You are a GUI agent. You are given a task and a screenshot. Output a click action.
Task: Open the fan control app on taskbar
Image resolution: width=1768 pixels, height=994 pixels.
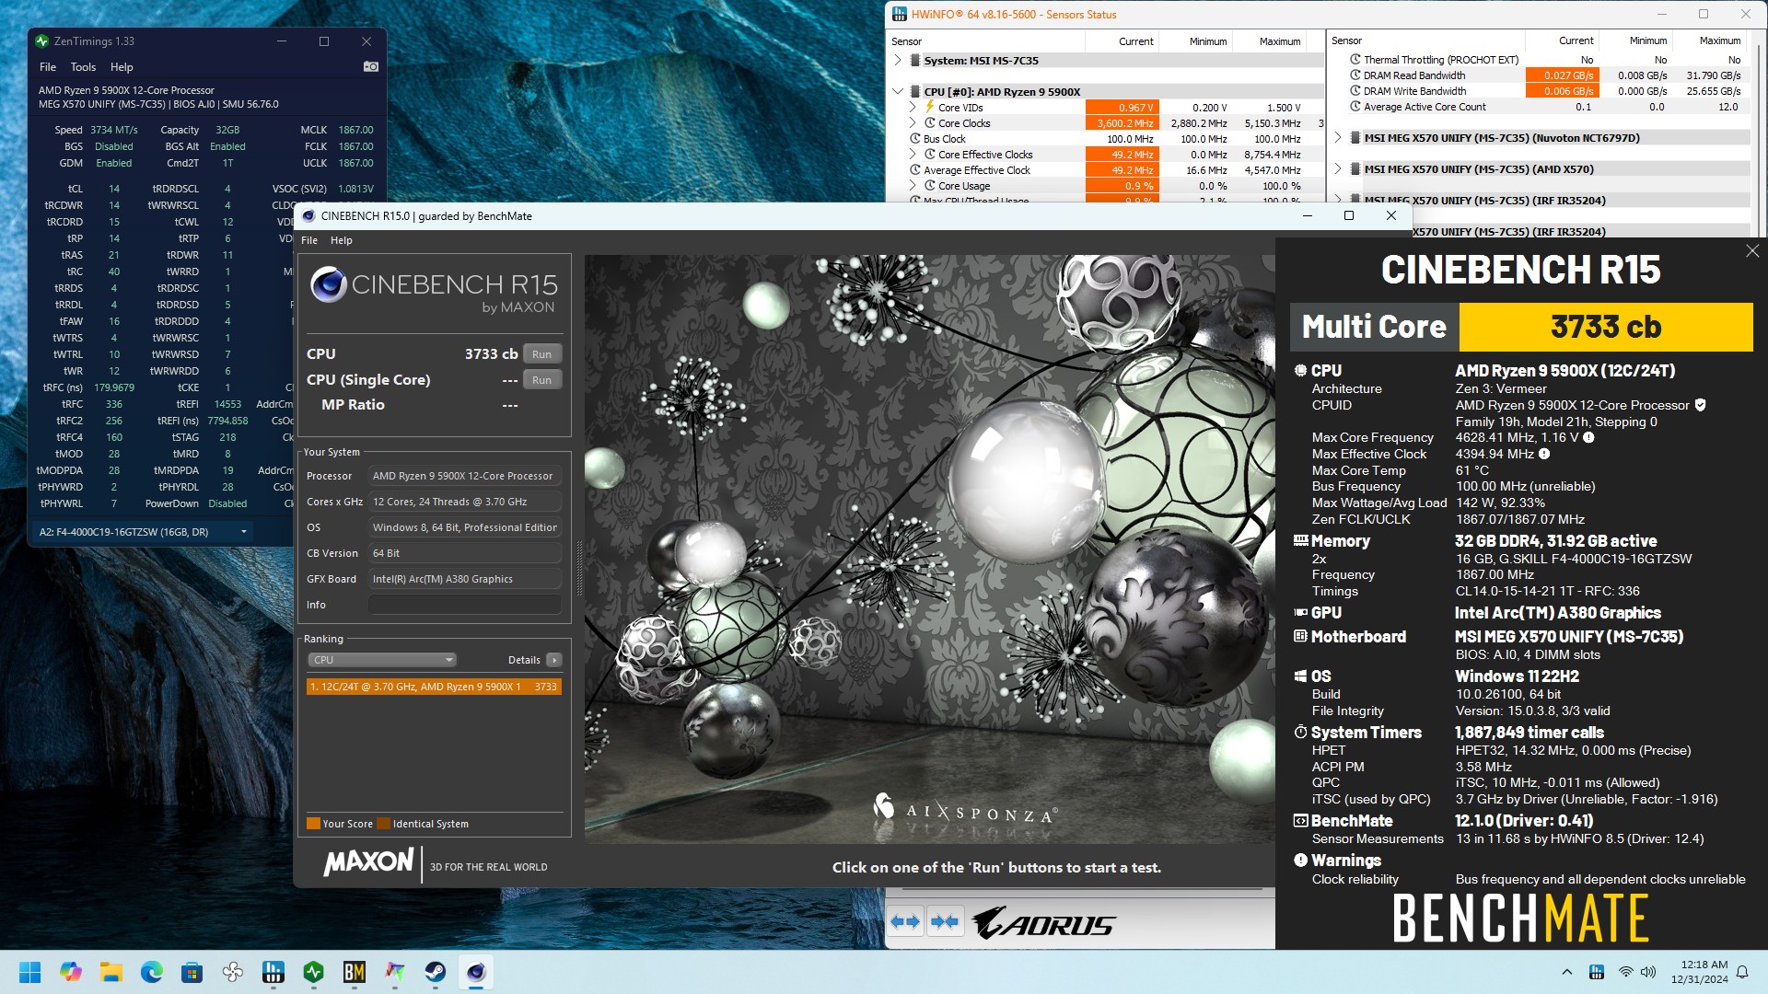pos(232,972)
